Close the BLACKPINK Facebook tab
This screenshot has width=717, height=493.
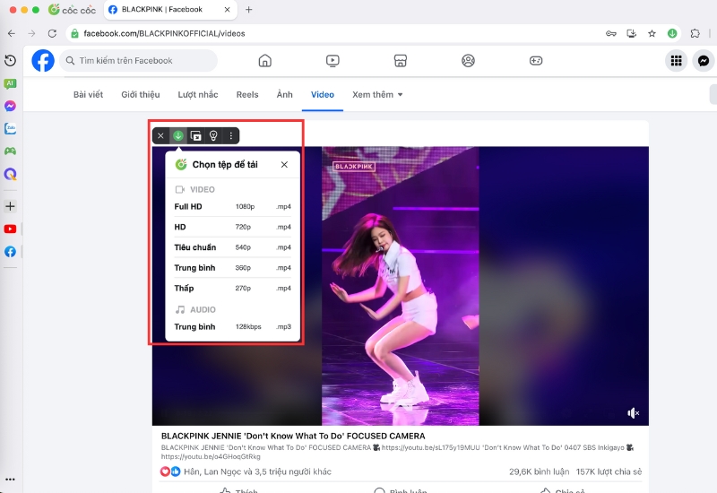(x=227, y=10)
